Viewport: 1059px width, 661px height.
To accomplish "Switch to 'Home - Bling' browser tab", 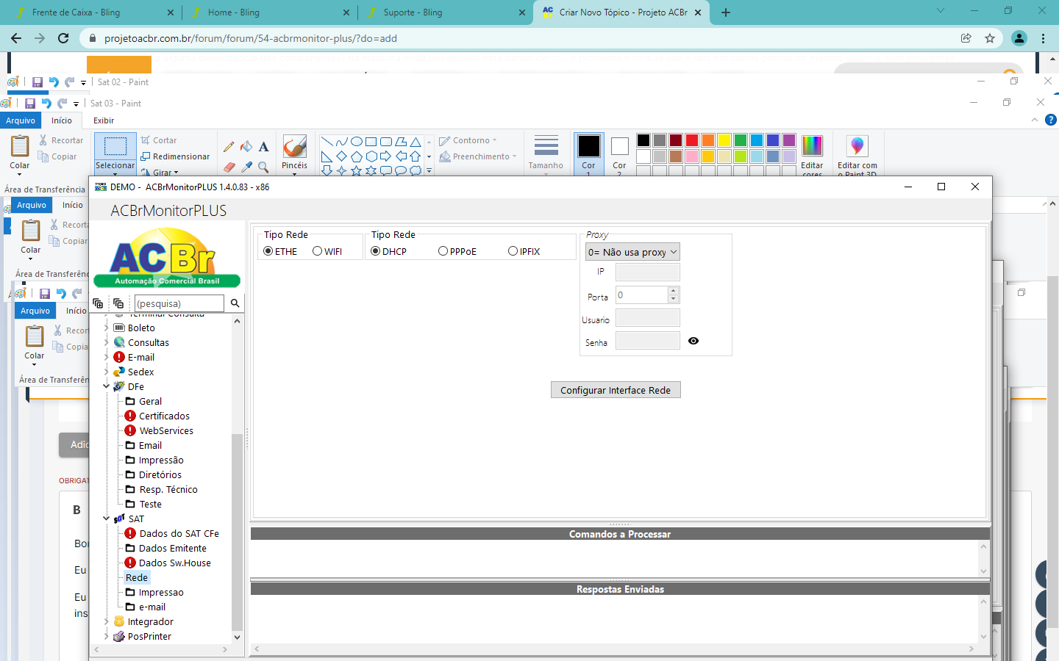I will [269, 12].
